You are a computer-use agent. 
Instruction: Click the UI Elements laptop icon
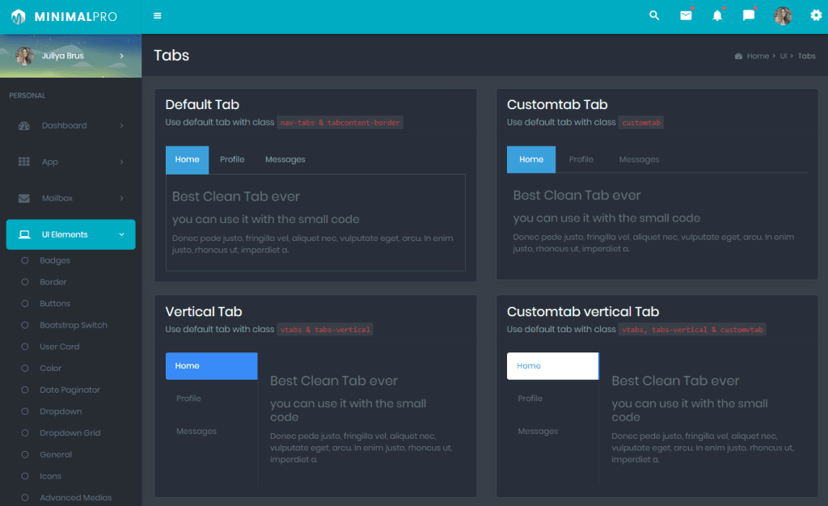[x=24, y=234]
